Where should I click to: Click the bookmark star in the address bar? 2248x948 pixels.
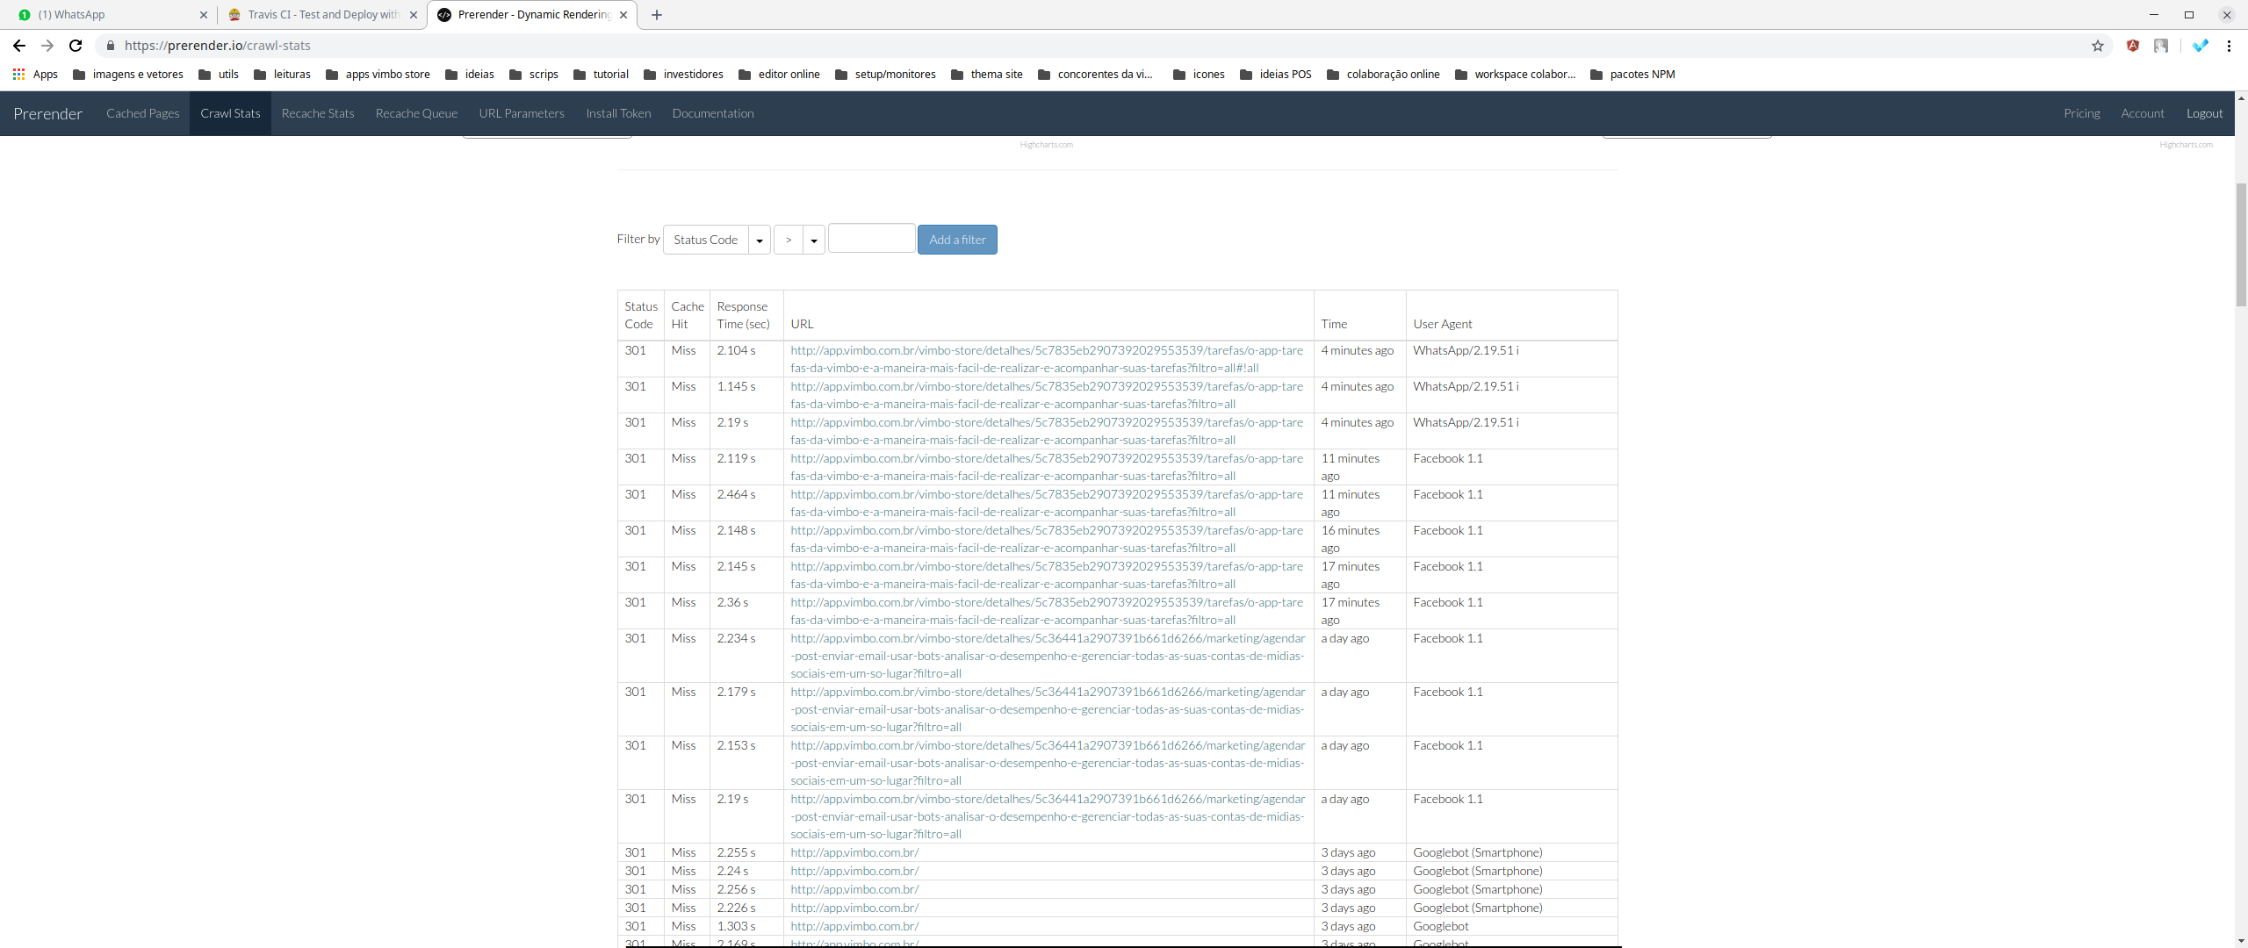click(x=2098, y=46)
